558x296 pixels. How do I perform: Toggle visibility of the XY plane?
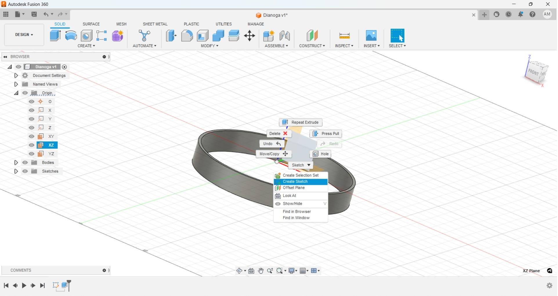click(x=32, y=136)
